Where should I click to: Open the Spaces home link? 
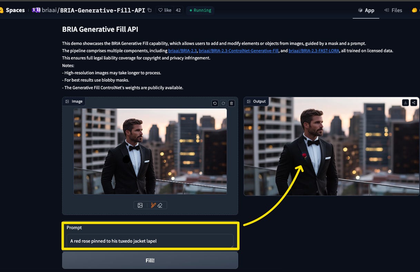(x=15, y=10)
